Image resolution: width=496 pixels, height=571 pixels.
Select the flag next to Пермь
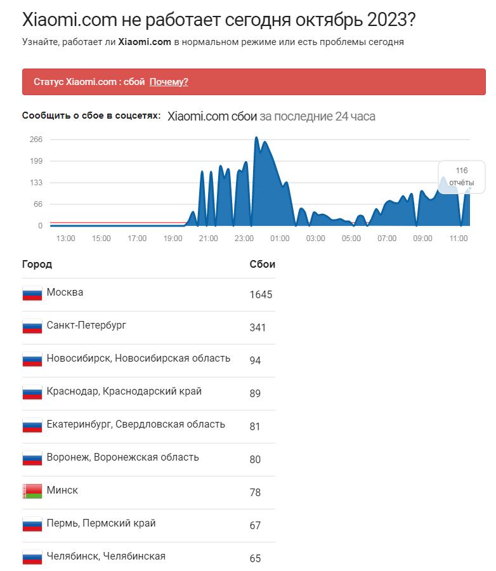[x=32, y=525]
